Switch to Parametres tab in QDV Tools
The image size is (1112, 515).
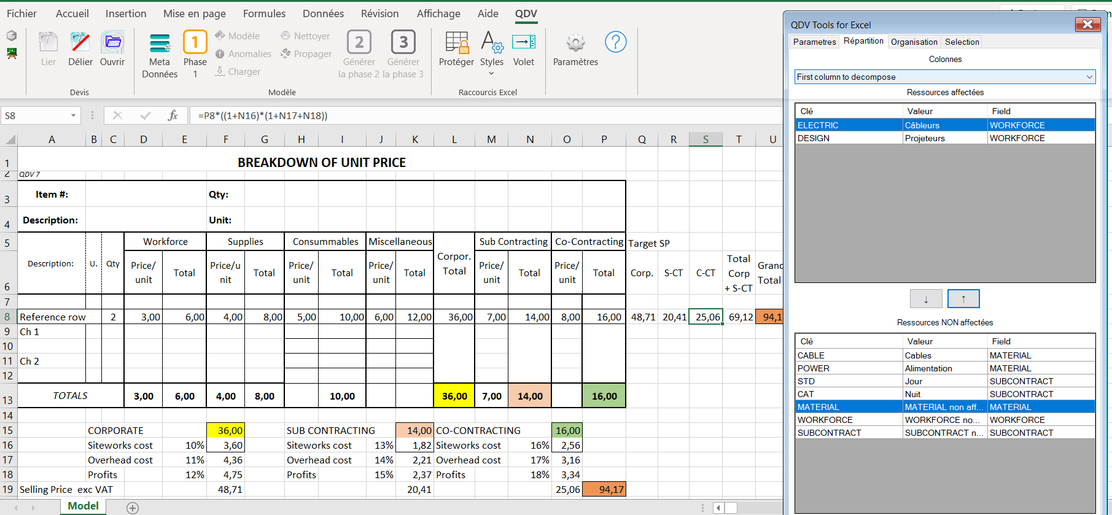(x=814, y=42)
